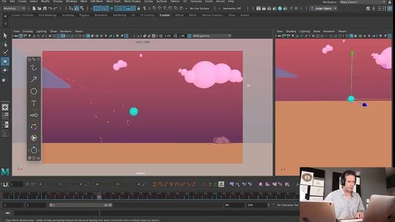Switch to the Poly Modeling shelf tab
This screenshot has width=395, height=222.
(48, 15)
